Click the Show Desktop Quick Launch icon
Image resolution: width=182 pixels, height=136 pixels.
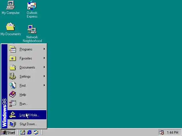pyautogui.click(x=23, y=132)
